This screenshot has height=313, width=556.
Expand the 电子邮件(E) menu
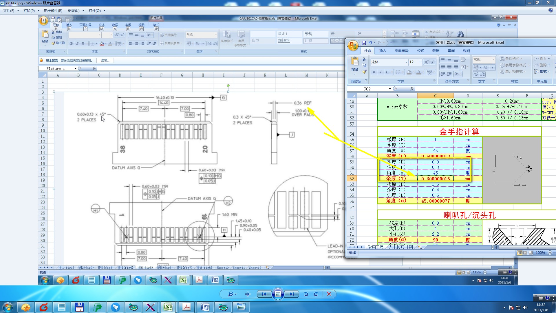tap(53, 10)
